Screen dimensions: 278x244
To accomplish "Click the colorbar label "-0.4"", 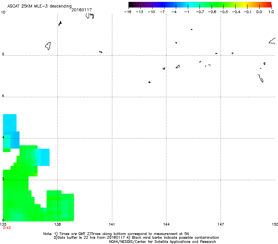I will 236,12.
